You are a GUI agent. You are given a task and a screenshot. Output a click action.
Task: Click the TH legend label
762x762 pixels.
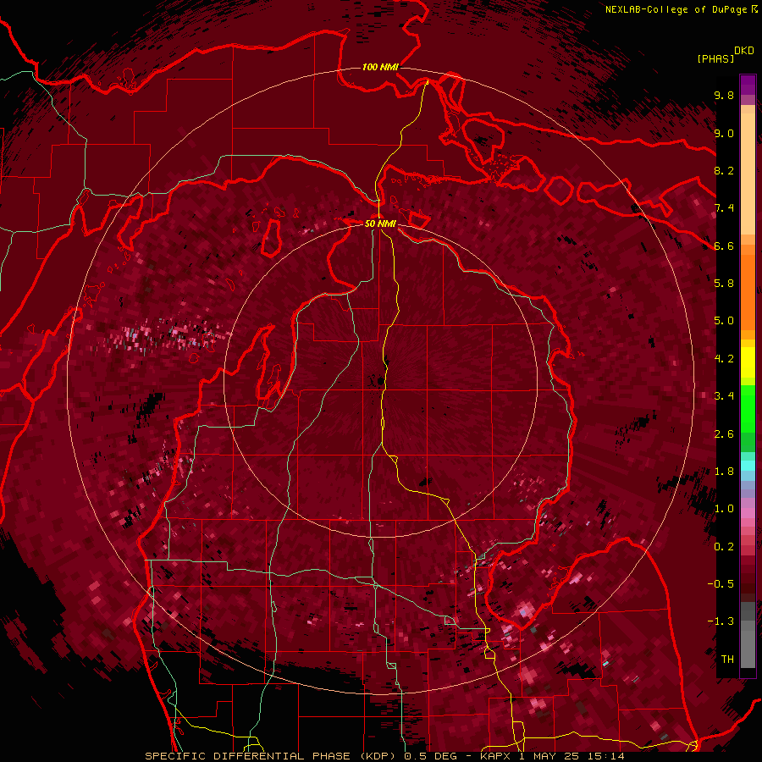point(727,660)
